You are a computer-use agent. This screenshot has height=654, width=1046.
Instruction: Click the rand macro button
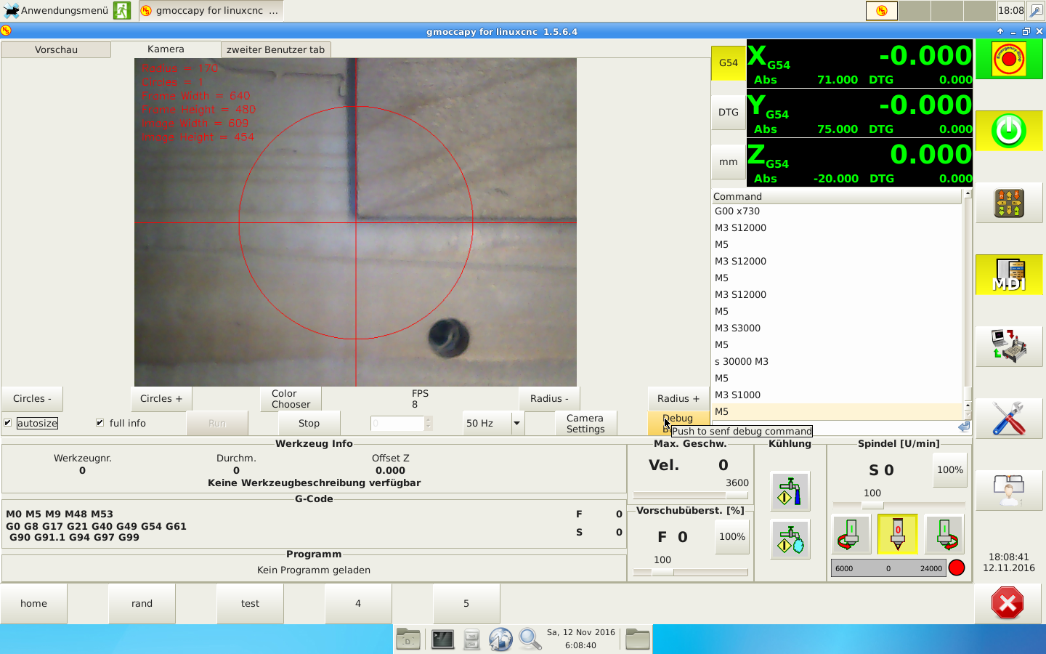[142, 603]
